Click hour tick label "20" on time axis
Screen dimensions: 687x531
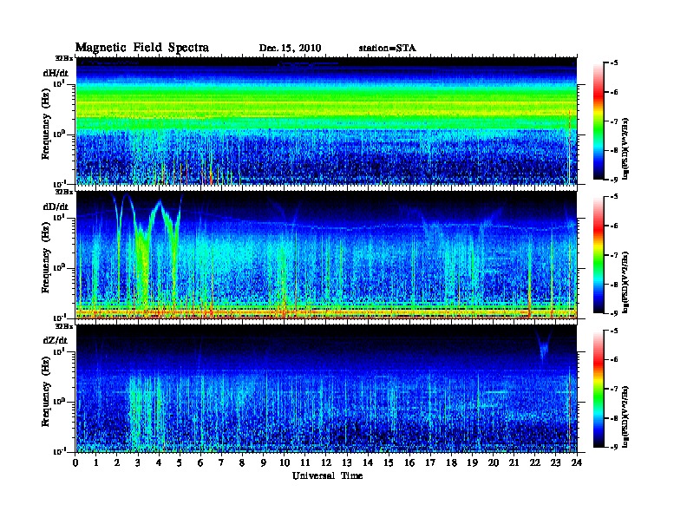coord(494,462)
